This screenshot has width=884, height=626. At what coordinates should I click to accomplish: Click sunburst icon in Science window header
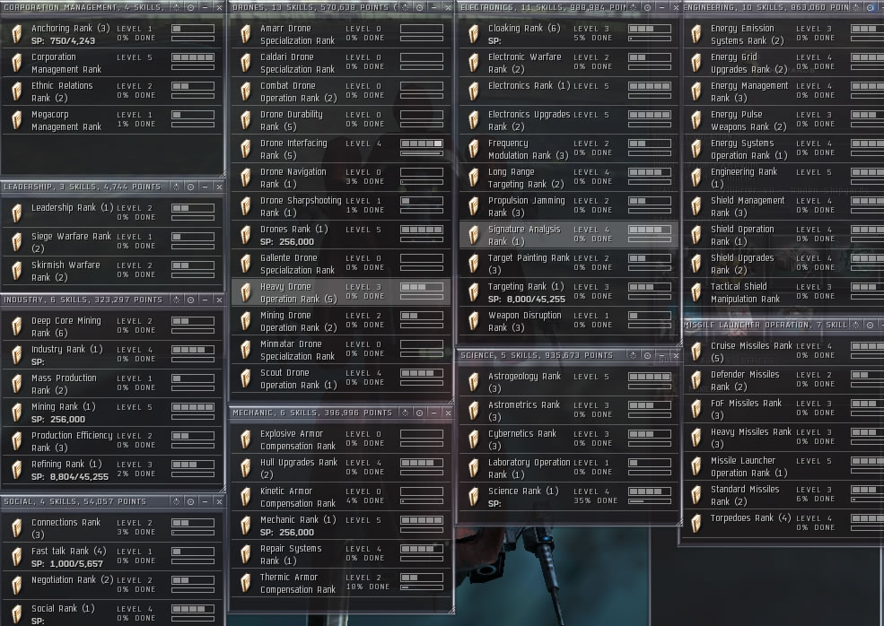pyautogui.click(x=633, y=355)
